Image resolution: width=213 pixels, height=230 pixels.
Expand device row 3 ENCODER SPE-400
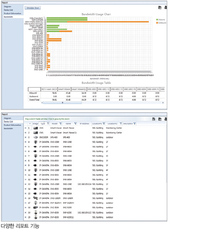[x=26, y=137]
